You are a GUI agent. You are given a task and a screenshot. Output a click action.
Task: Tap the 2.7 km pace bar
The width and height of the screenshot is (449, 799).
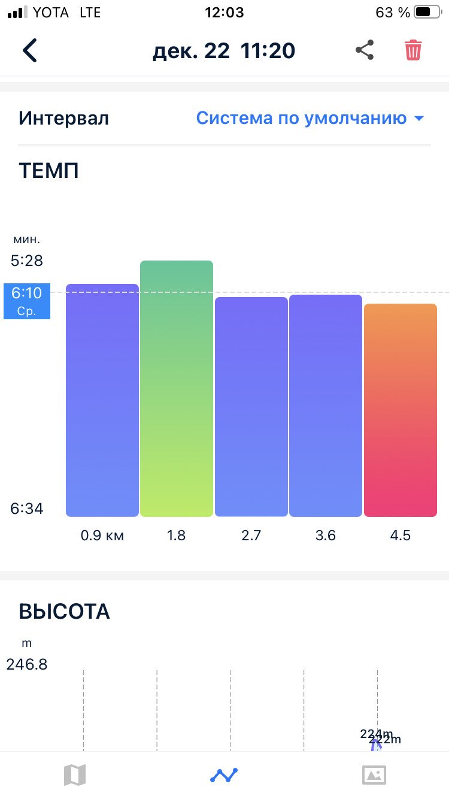coord(251,407)
